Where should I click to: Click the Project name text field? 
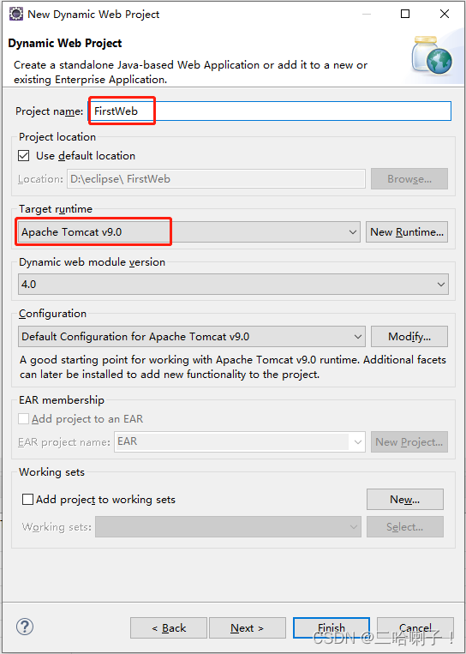pos(270,111)
